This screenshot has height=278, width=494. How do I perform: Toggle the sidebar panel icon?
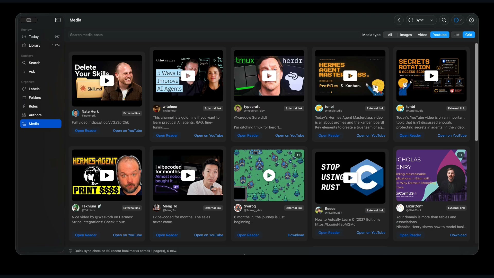point(58,20)
